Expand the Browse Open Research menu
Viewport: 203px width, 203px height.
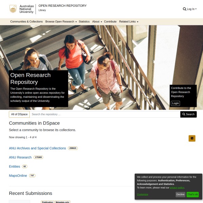pos(61,22)
